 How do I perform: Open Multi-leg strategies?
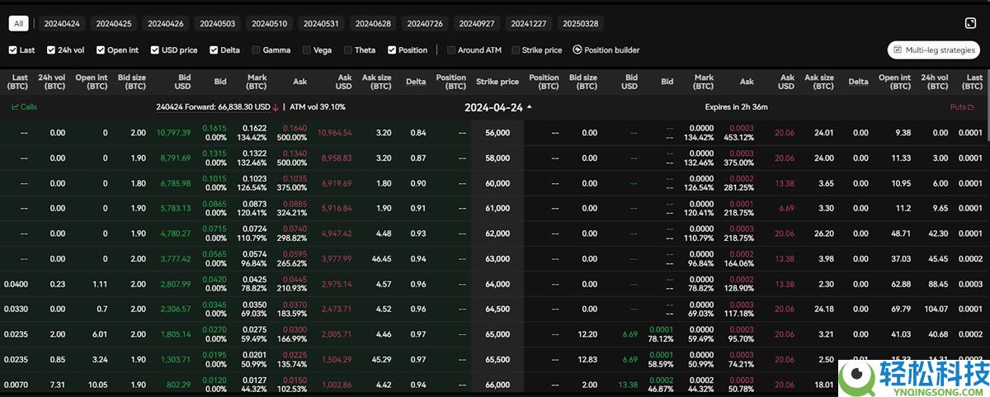(933, 50)
